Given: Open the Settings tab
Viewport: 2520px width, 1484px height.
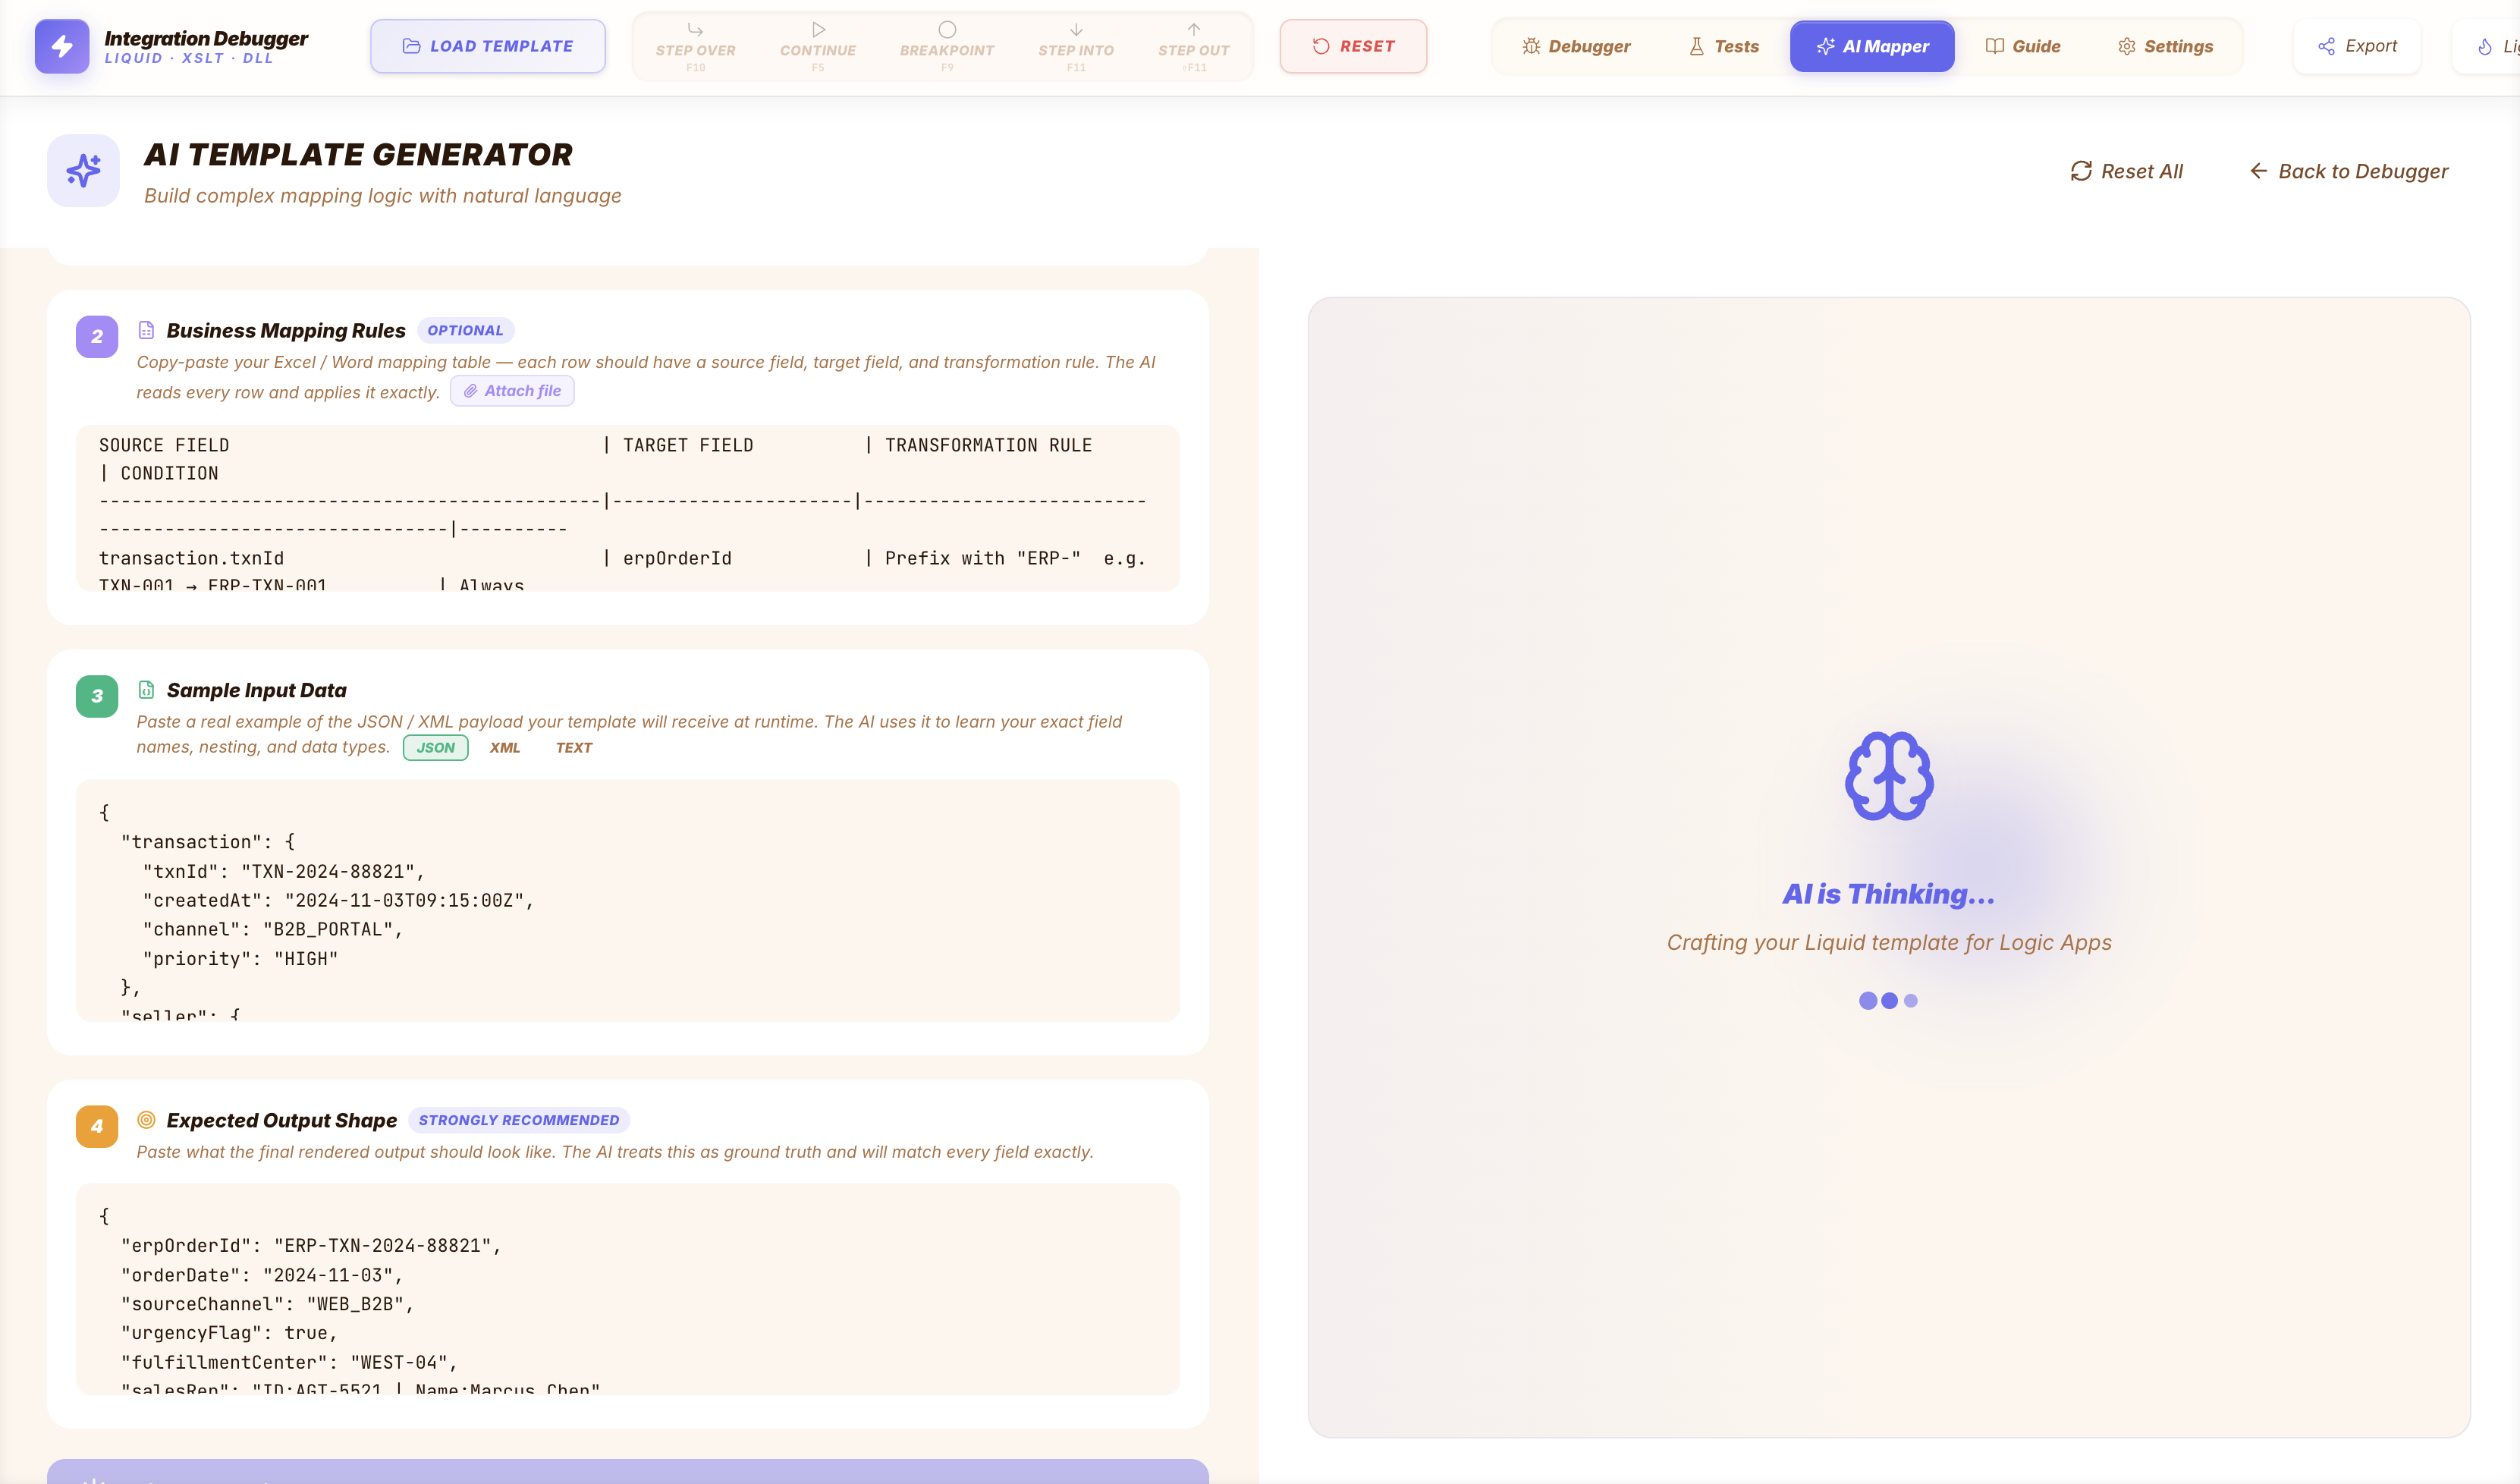Looking at the screenshot, I should click(x=2165, y=46).
